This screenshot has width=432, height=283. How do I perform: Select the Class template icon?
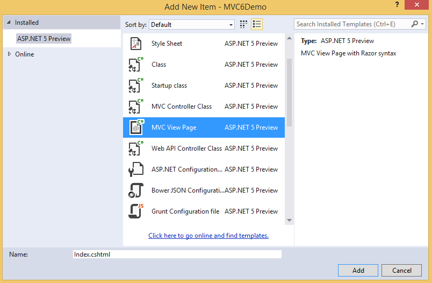point(136,65)
